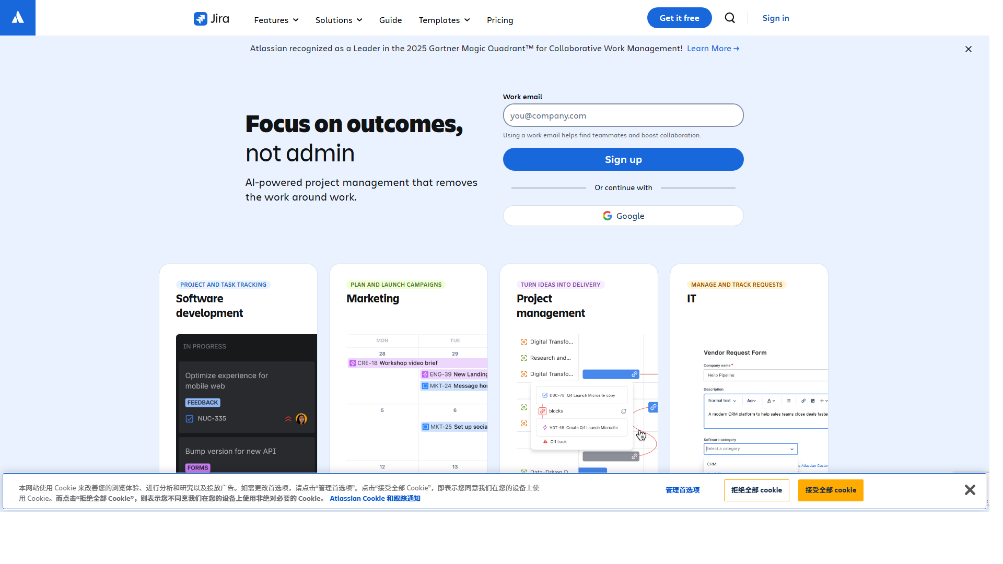Click the Work email input field
Screen dimensions: 1003x564
click(x=623, y=115)
